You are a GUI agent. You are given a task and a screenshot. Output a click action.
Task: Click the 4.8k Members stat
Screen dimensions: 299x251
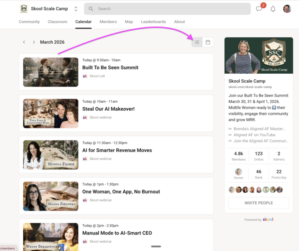(x=238, y=156)
